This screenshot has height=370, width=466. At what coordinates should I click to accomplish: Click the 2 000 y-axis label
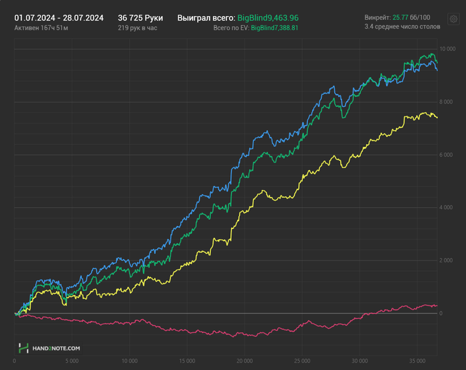coord(446,260)
